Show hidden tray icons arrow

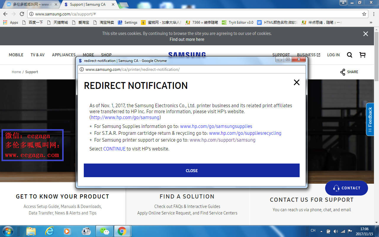click(x=321, y=231)
